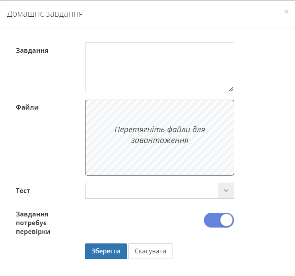The width and height of the screenshot is (295, 276).
Task: Save the homework with Зберегти
Action: 106,251
